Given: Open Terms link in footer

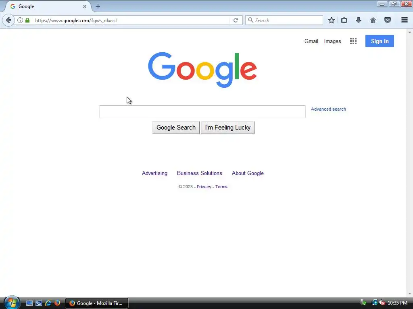Looking at the screenshot, I should 221,187.
